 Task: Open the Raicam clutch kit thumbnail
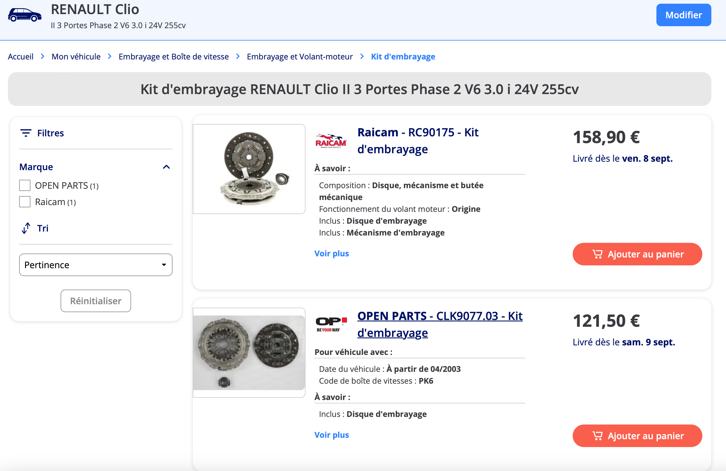[x=249, y=169]
